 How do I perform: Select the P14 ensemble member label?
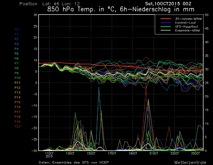[x=17, y=97]
